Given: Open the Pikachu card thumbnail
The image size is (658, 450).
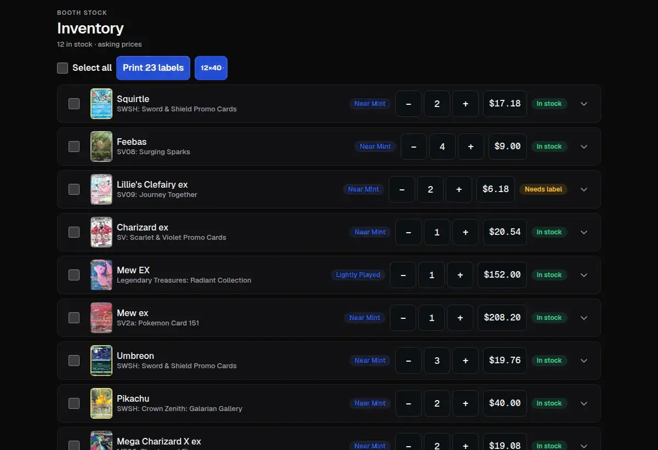Looking at the screenshot, I should click(x=101, y=403).
